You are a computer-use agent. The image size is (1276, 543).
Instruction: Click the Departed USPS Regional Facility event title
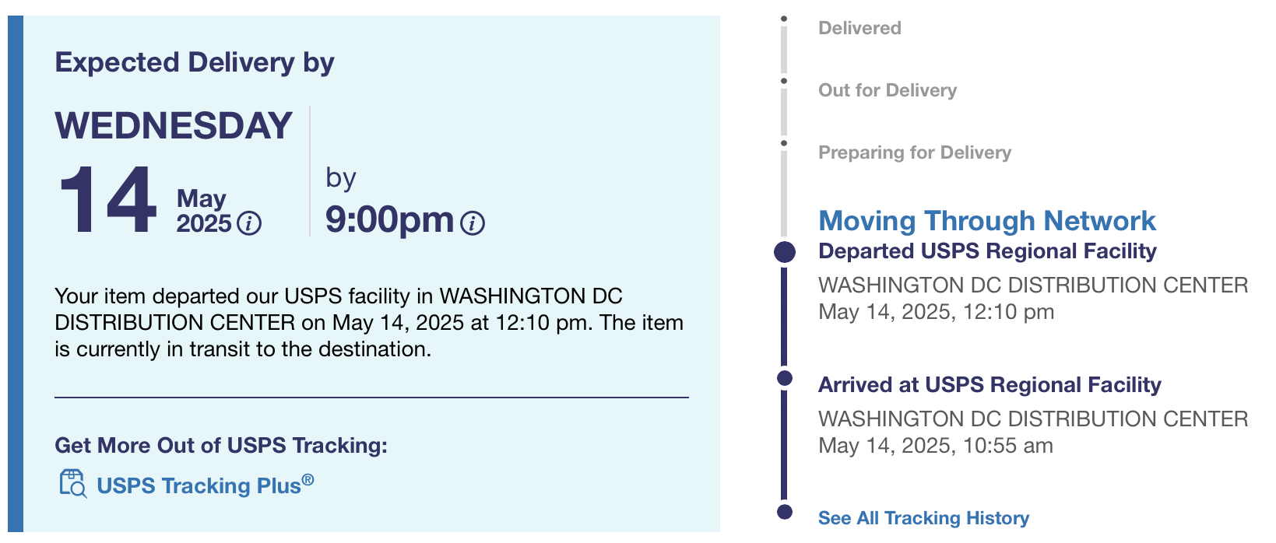pos(987,251)
